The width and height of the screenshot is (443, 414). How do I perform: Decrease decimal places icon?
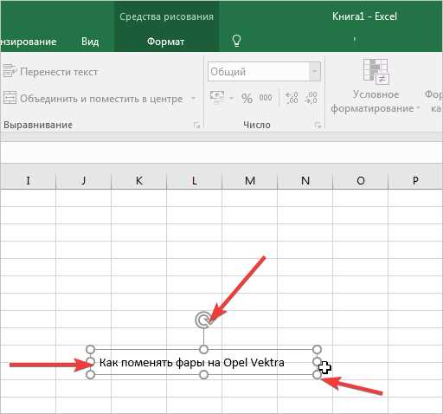point(311,98)
